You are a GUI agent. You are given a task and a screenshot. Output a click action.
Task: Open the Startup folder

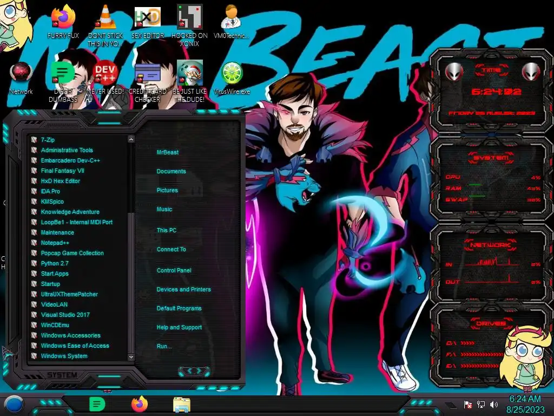pyautogui.click(x=50, y=284)
